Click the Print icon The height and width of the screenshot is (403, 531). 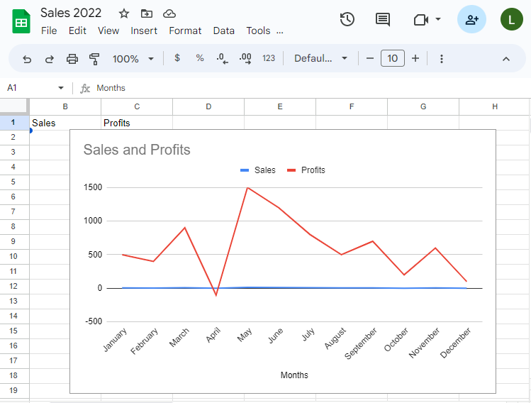point(72,59)
